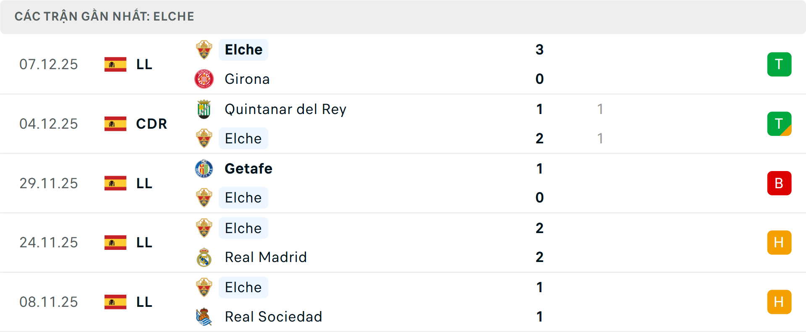
Task: Open the Real Madrid team link
Action: pos(266,257)
